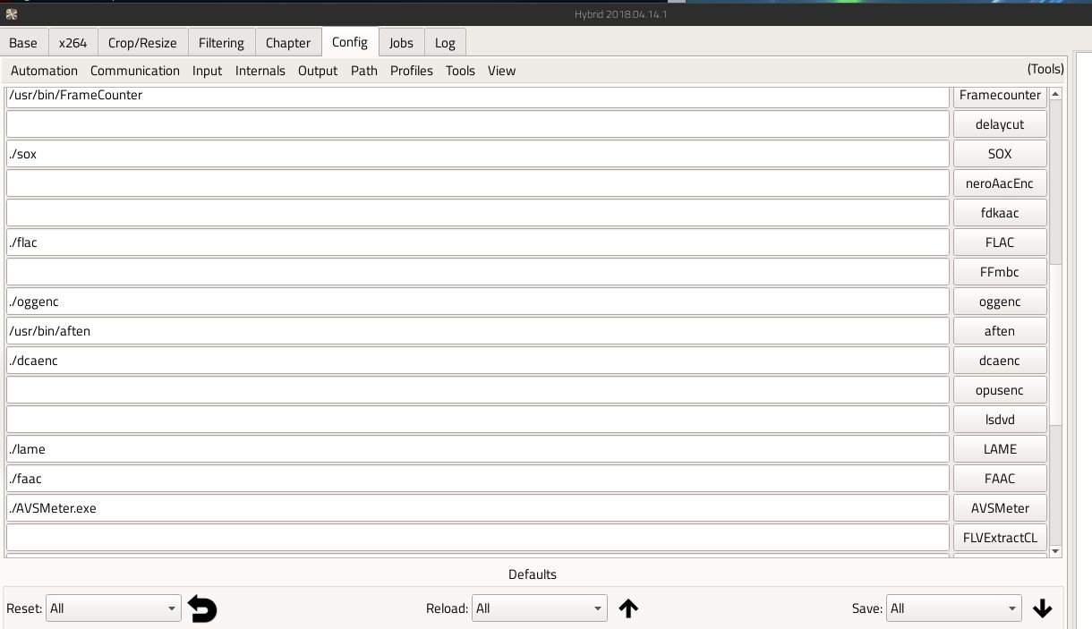This screenshot has width=1092, height=629.
Task: Click the opusenc path input field
Action: coord(477,390)
